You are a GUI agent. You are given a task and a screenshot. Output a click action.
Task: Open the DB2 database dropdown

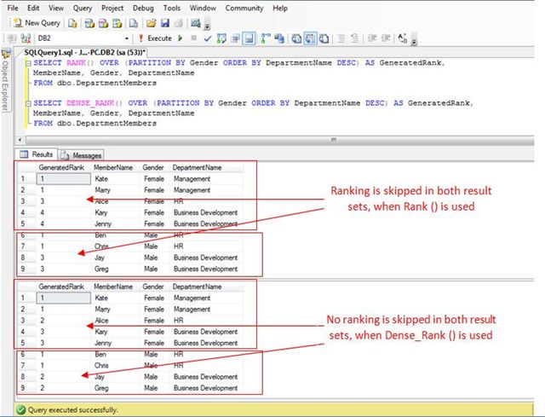pyautogui.click(x=127, y=38)
